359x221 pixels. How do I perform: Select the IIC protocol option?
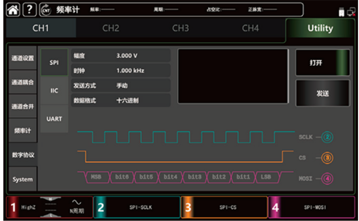[54, 90]
